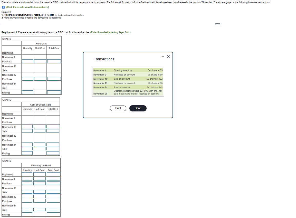Screen dimensions: 296x218
Task: Select first November 24 Sale unit cost field in Cost of Goods Sold
Action: (40, 144)
